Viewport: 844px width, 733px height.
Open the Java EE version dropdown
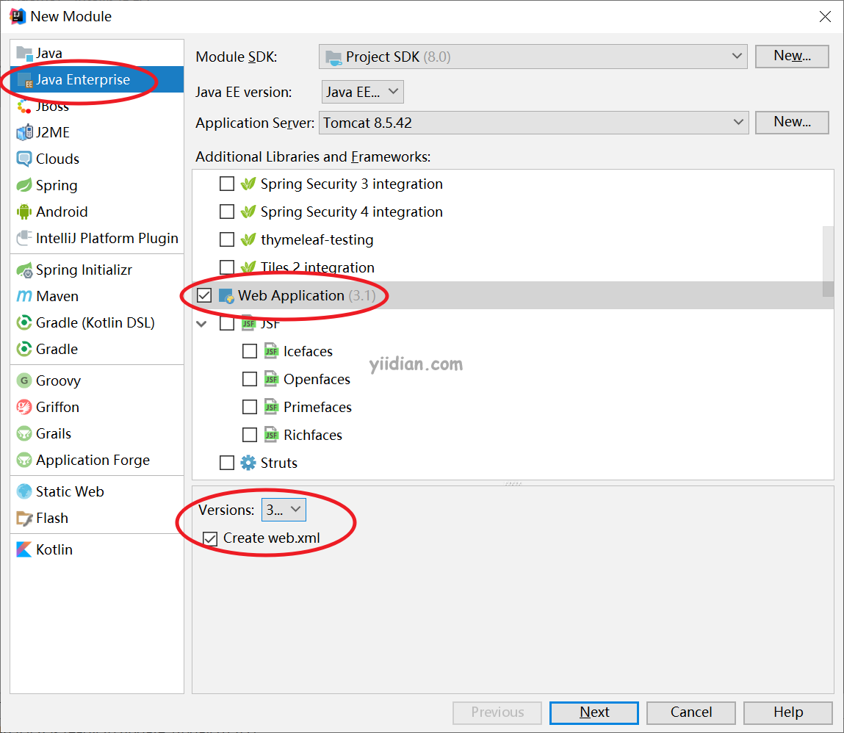362,92
